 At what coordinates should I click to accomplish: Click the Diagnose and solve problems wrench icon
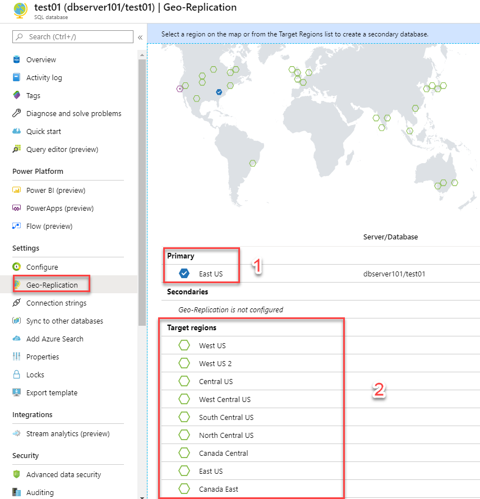click(17, 113)
